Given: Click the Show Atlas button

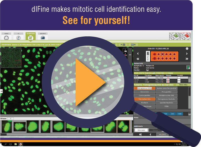Looking at the screenshot, I should 183,85.
